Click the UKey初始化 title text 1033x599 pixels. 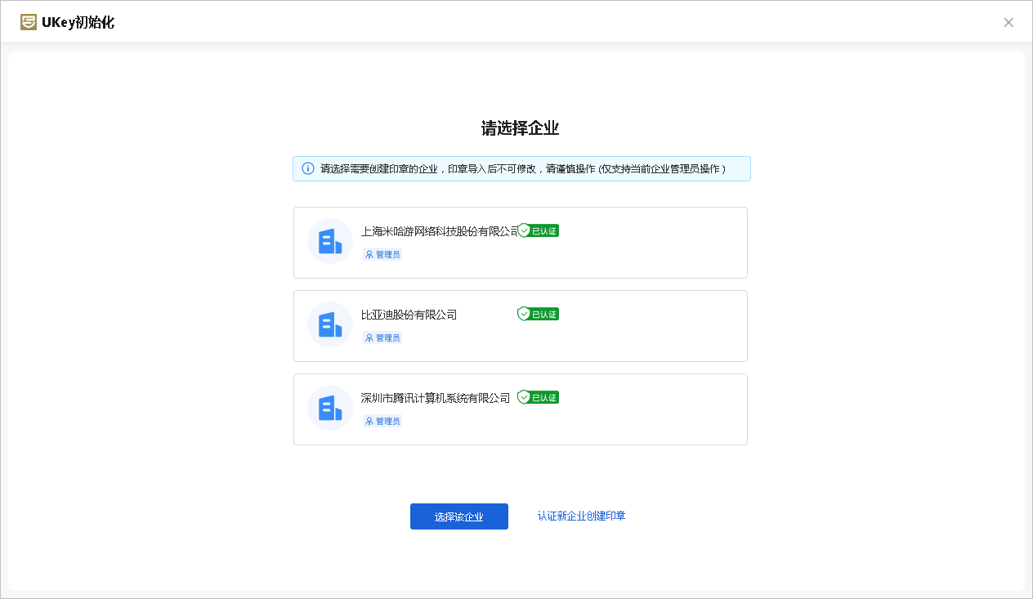pos(79,22)
